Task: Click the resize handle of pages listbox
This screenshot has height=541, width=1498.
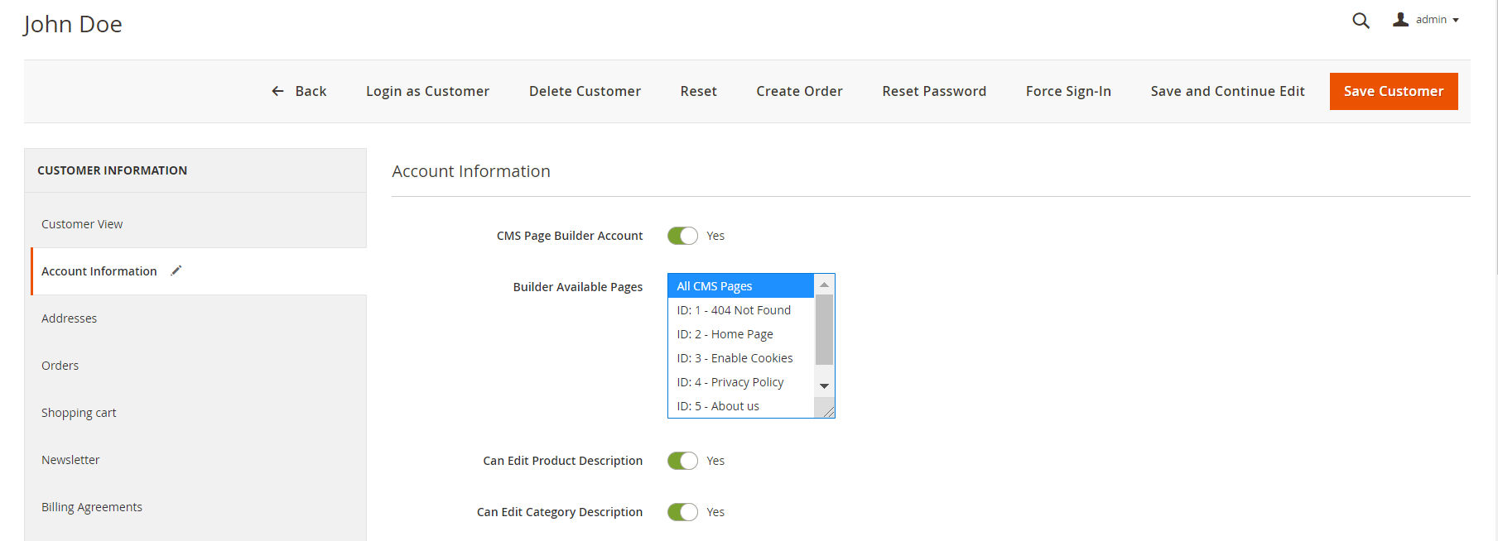Action: pyautogui.click(x=827, y=411)
